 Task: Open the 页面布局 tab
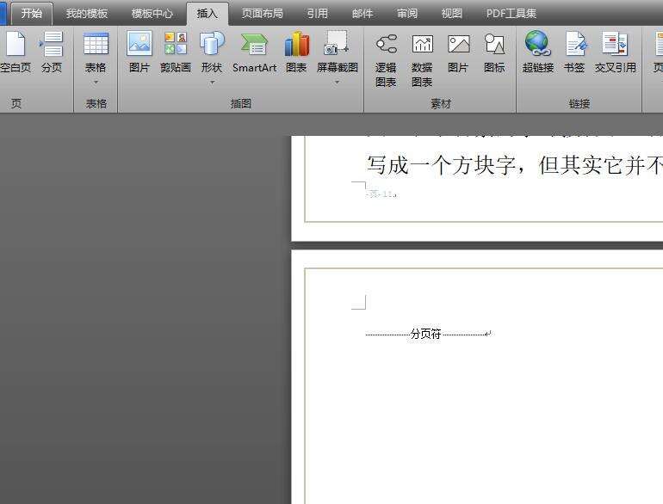point(262,14)
